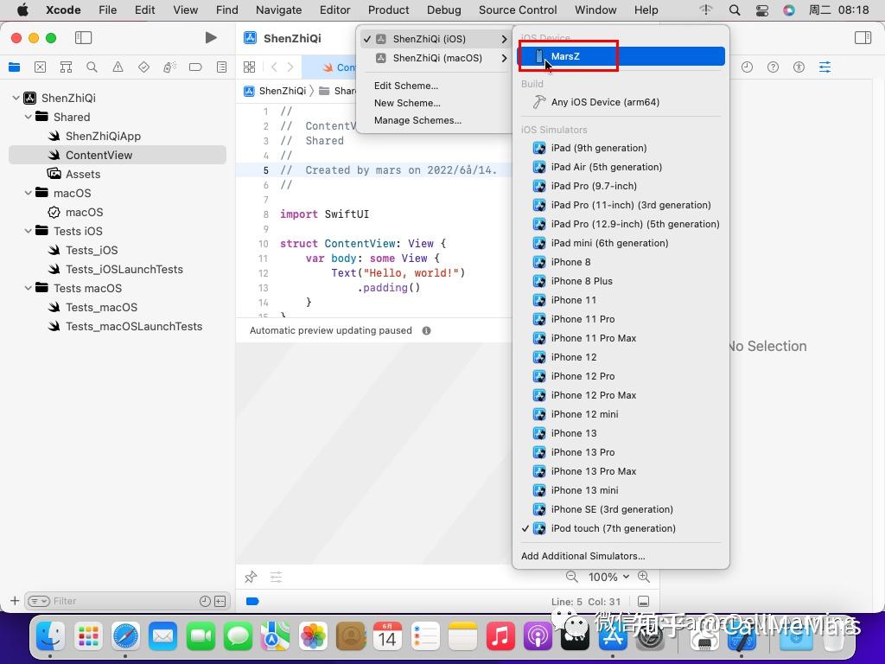Open the Source Control menu

pyautogui.click(x=518, y=10)
